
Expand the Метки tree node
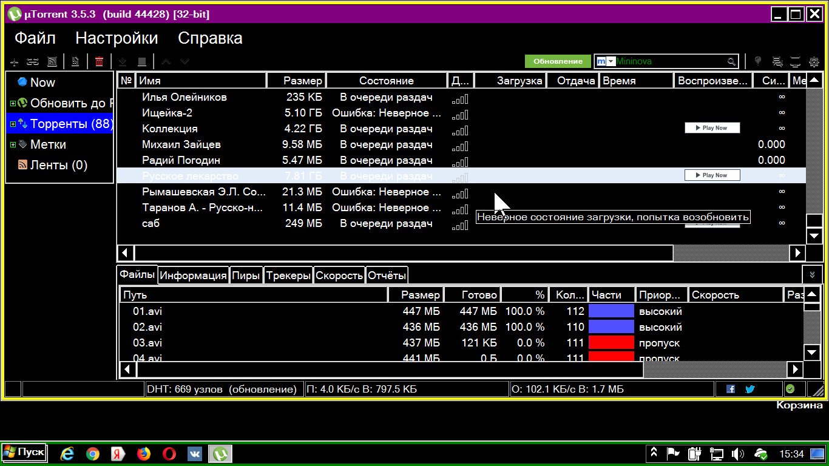13,144
